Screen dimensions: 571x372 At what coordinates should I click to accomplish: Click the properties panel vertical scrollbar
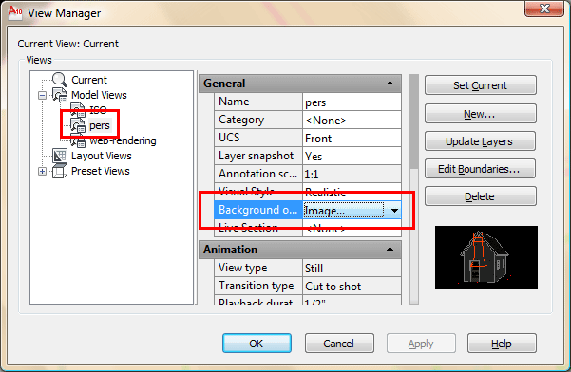(414, 189)
